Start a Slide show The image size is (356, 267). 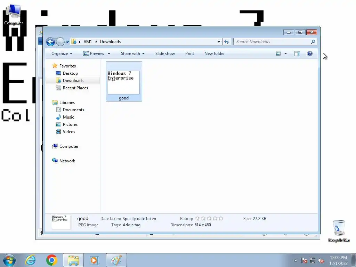pyautogui.click(x=165, y=54)
